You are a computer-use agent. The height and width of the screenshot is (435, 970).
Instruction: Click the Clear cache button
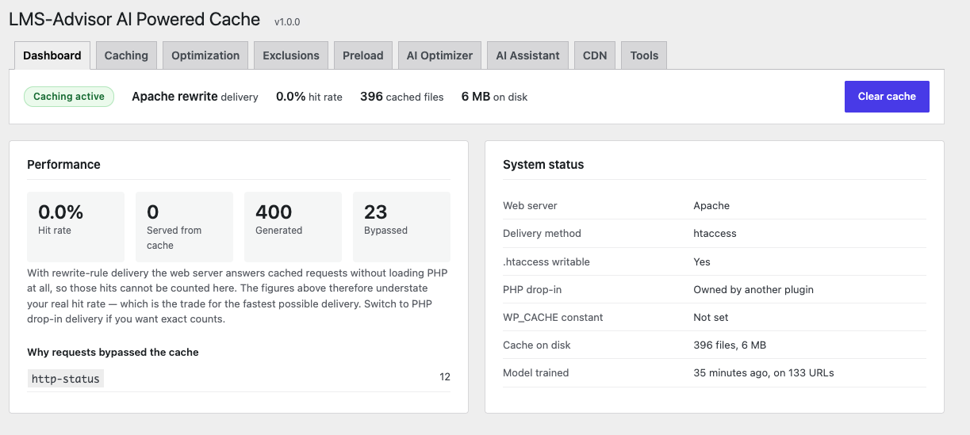[887, 97]
